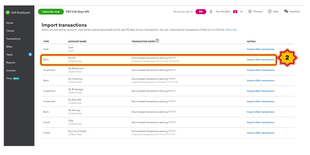Import older transactions for My Brokerage
This screenshot has width=310, height=155.
[x=260, y=91]
